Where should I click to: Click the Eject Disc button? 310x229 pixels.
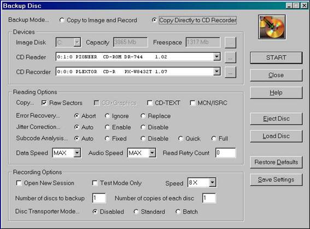click(x=276, y=118)
